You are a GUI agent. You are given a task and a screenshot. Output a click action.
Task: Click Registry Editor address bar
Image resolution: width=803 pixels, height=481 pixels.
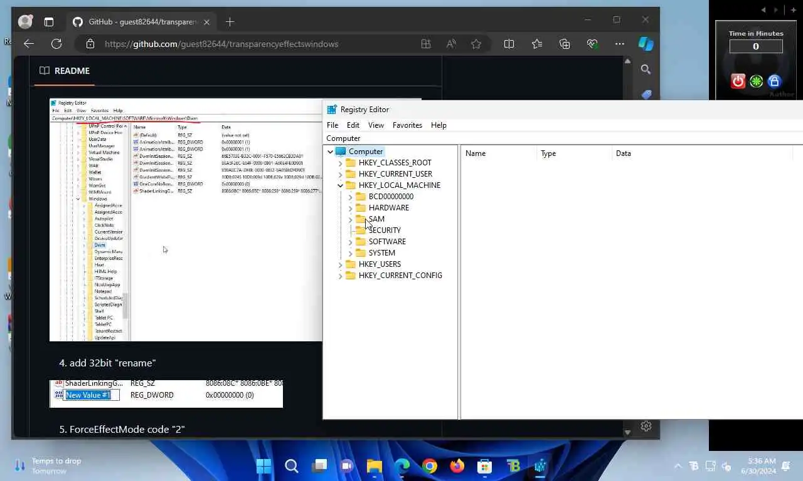click(563, 138)
